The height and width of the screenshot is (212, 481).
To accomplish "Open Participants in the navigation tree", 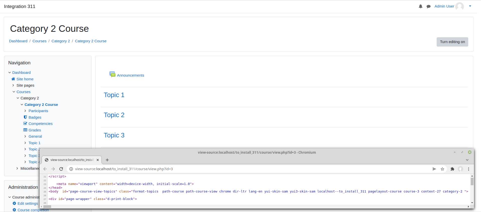I will [x=38, y=111].
